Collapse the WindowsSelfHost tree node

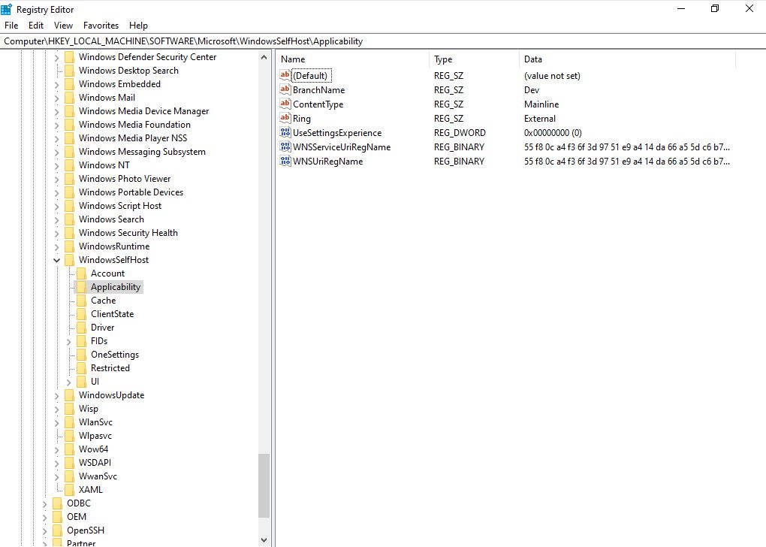57,259
